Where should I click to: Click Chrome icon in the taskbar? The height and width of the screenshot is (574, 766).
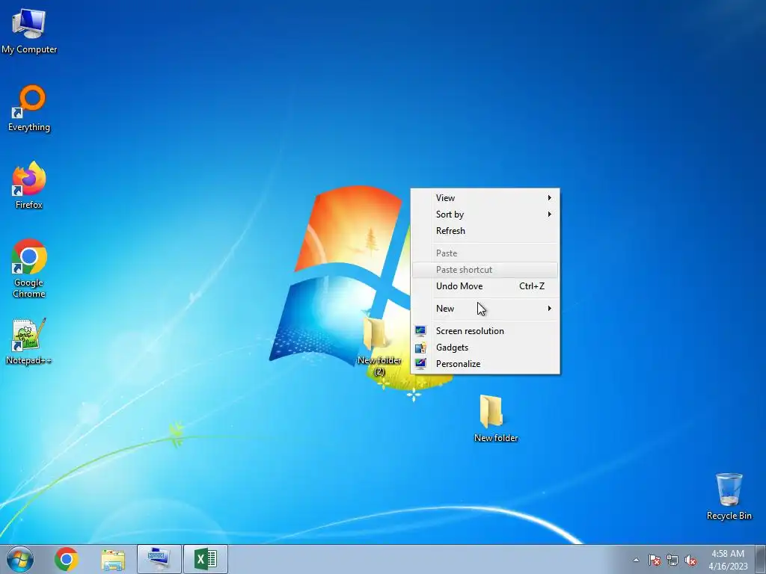coord(67,559)
